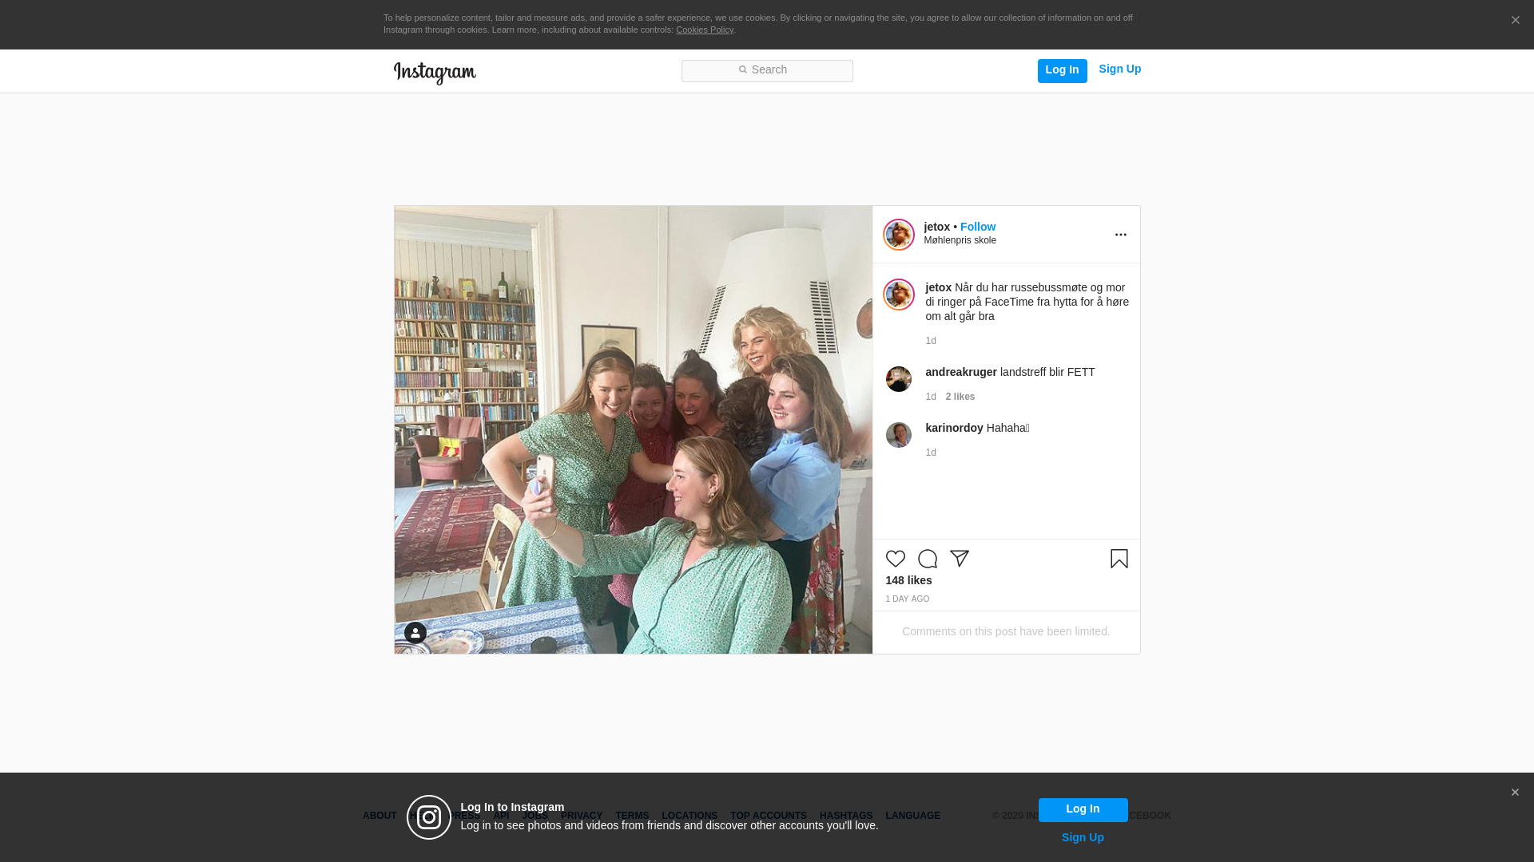The width and height of the screenshot is (1534, 862).
Task: Click the 1 DAY AGO timestamp
Action: point(907,599)
